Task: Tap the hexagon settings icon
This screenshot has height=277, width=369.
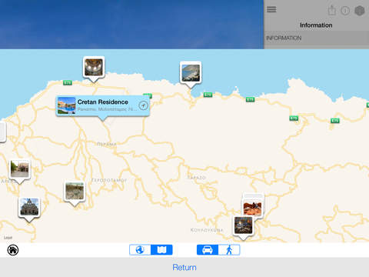Action: point(360,11)
